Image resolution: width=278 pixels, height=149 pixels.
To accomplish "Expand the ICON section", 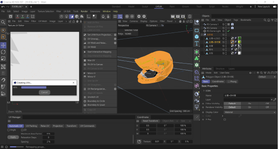I will tap(204, 91).
